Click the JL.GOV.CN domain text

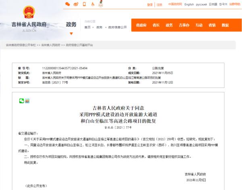pos(29,31)
